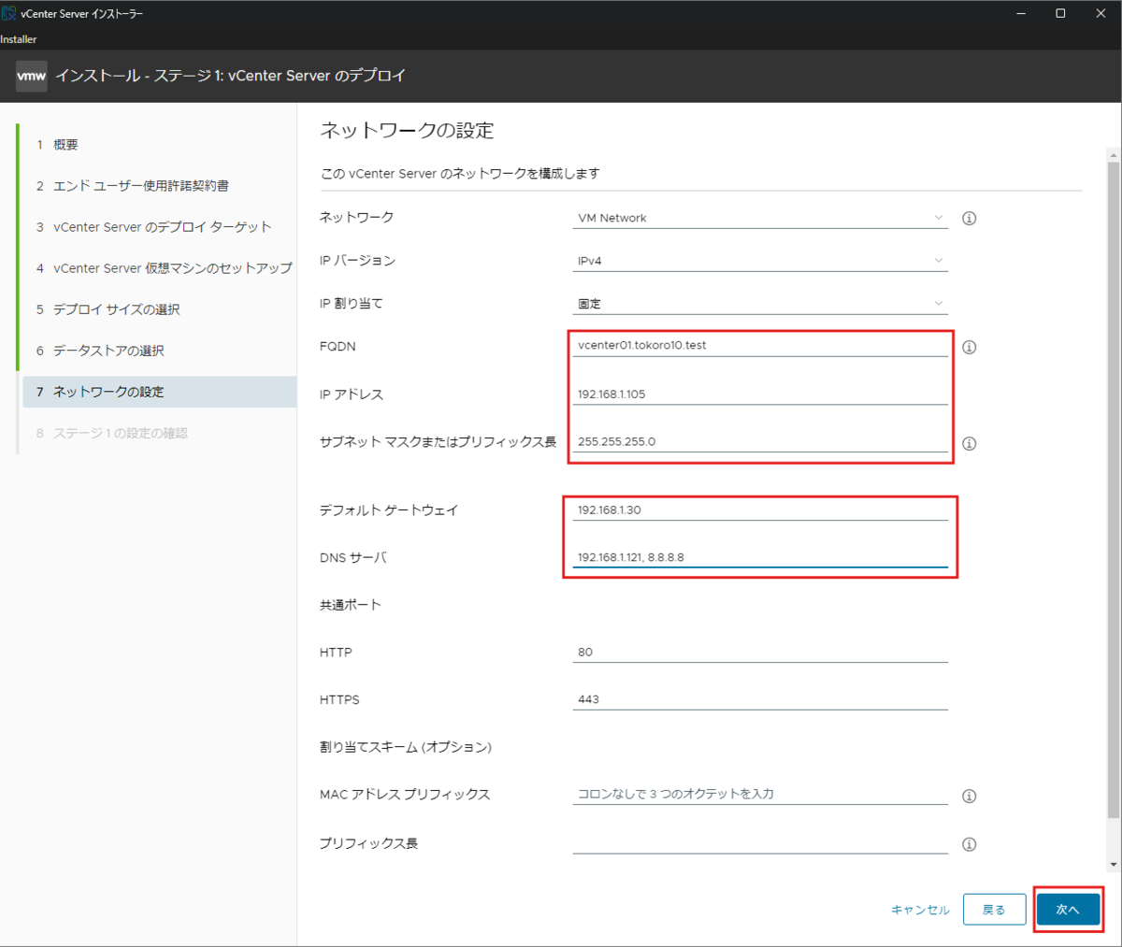1122x947 pixels.
Task: Click the HTTPS port field showing 443
Action: tap(760, 699)
